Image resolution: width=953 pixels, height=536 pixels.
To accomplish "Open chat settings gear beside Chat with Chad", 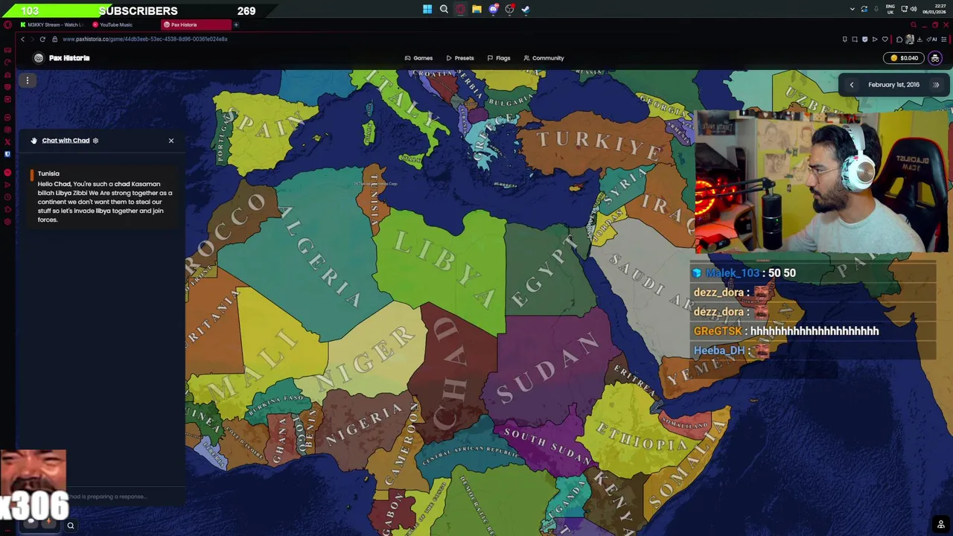I will click(95, 141).
